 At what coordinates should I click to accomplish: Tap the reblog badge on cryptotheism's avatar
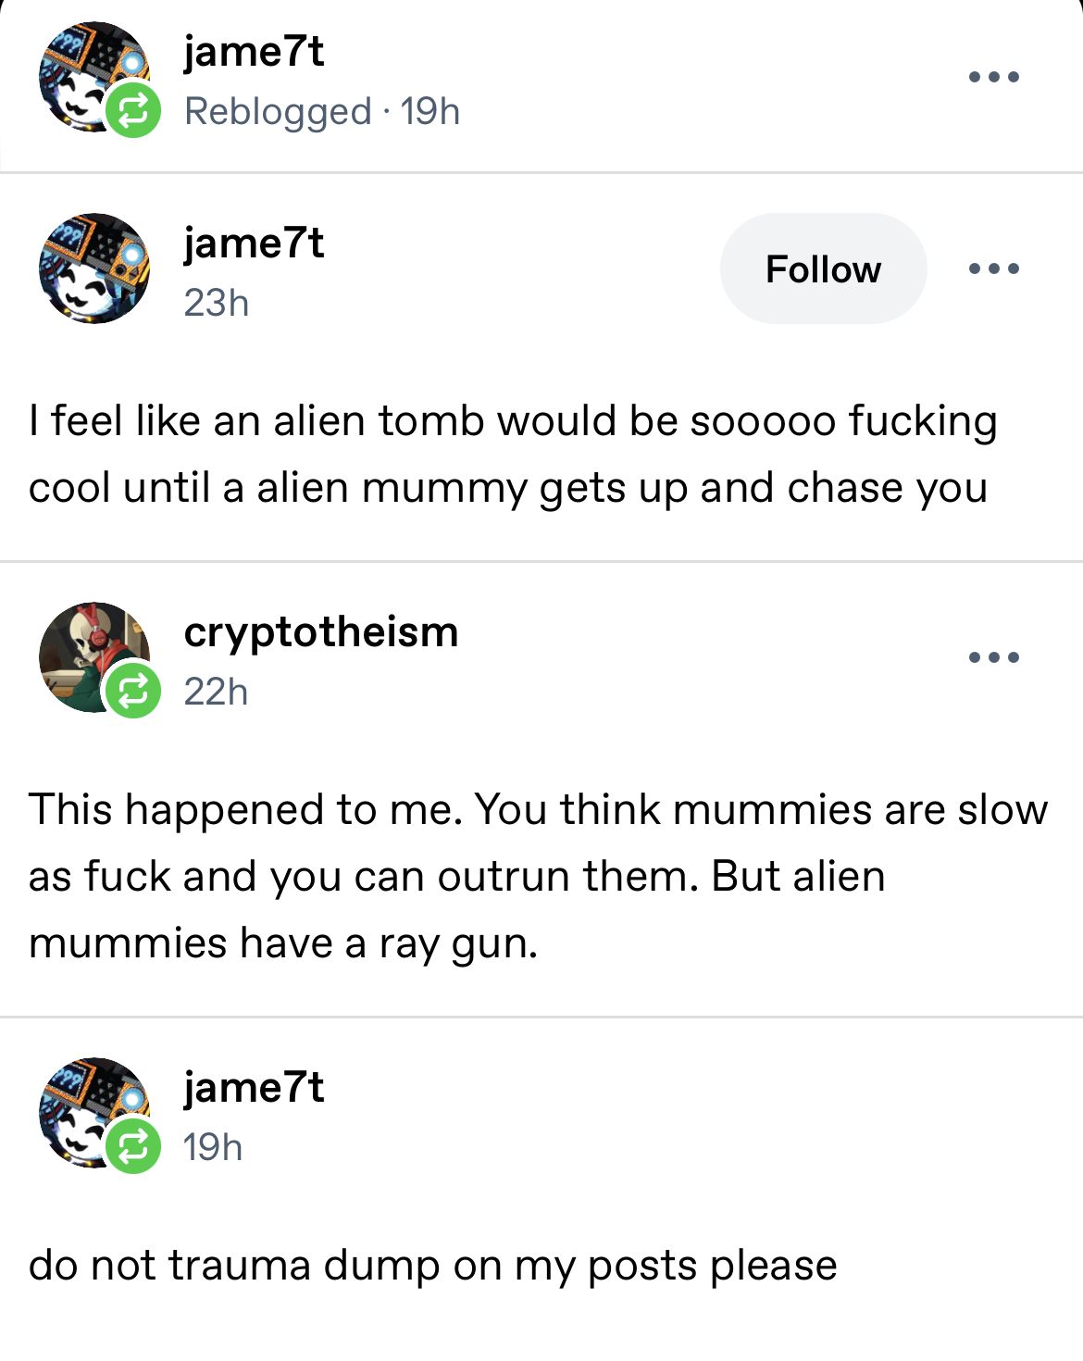(x=133, y=691)
